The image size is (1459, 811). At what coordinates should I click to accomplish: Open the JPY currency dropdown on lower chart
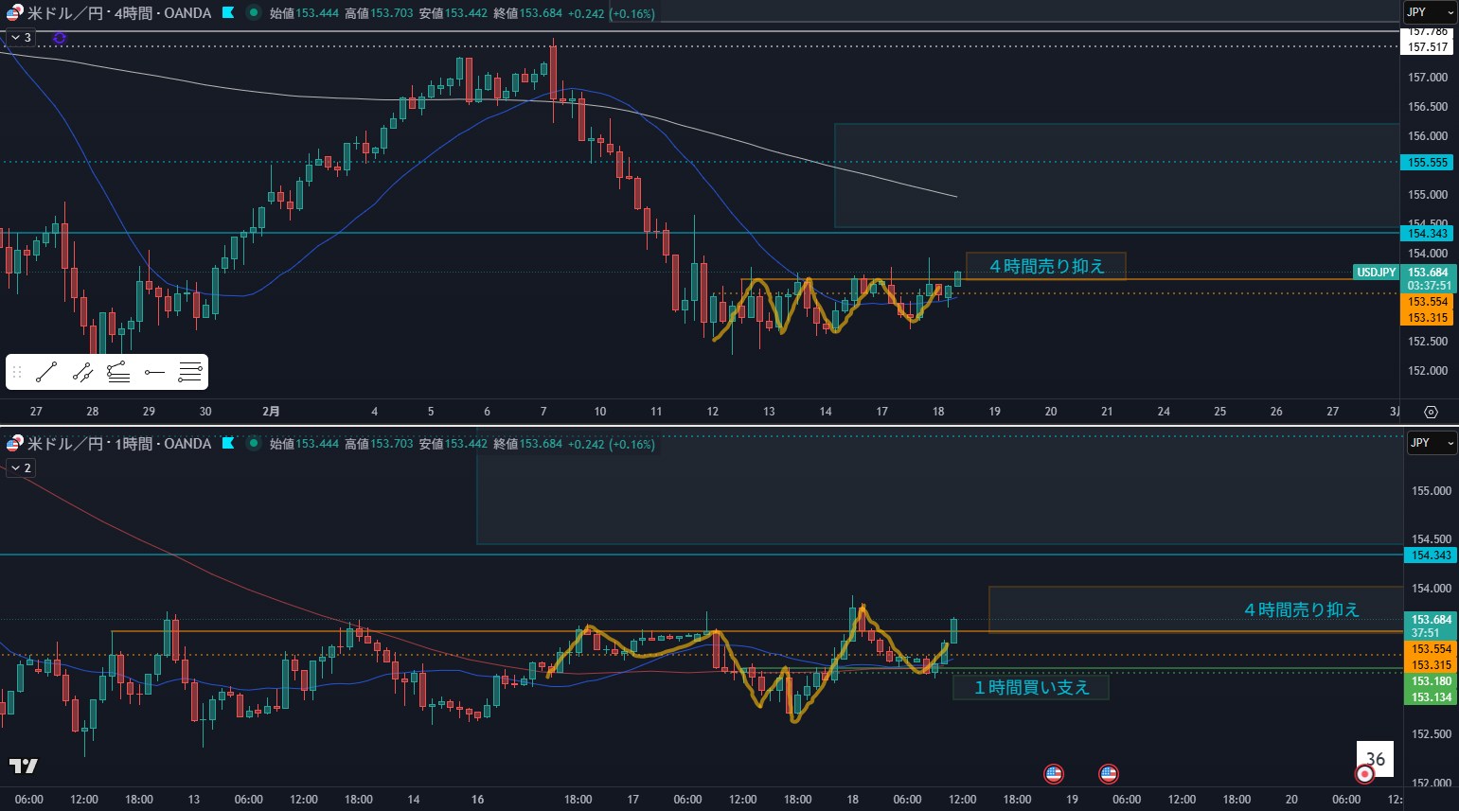[1429, 443]
